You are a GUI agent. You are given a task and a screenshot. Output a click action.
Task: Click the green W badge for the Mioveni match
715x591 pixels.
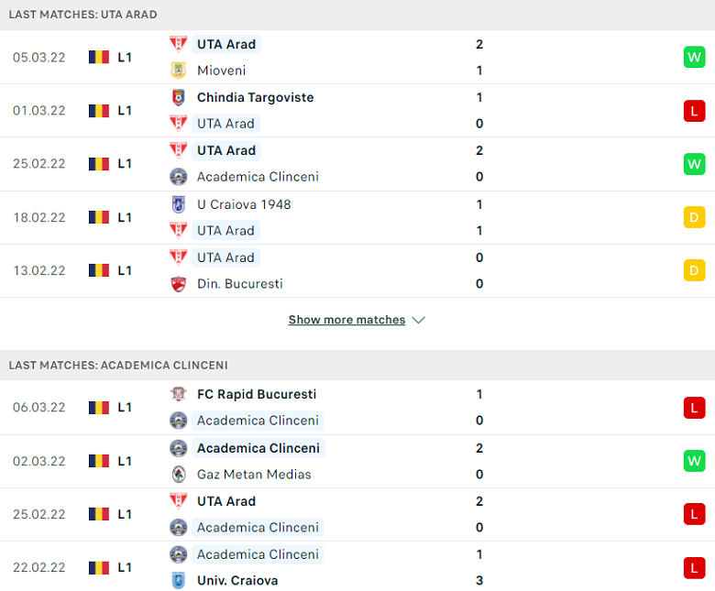(x=694, y=58)
